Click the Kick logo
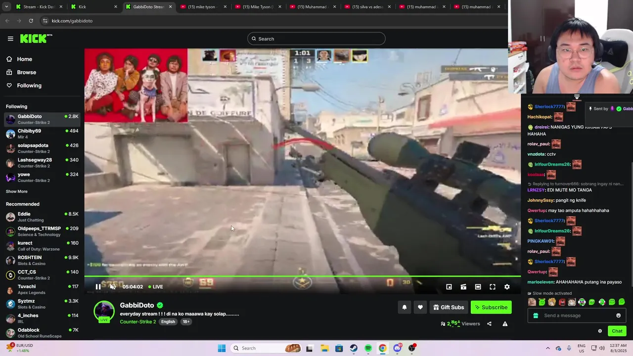Viewport: 633px width, 356px height. click(36, 39)
